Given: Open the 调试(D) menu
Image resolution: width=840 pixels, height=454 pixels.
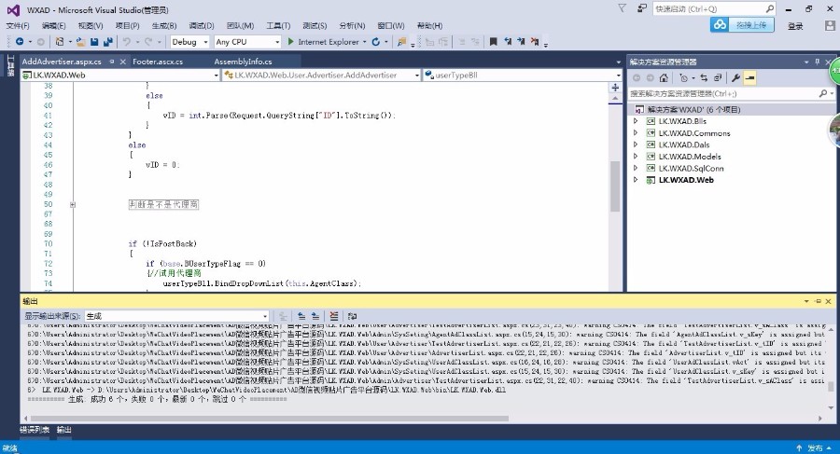Looking at the screenshot, I should pos(202,26).
